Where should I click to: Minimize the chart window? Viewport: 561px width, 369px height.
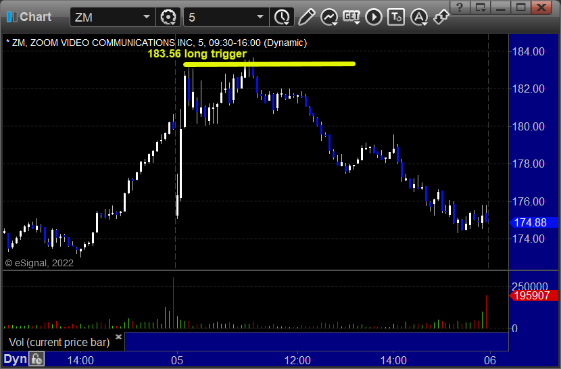[x=501, y=7]
